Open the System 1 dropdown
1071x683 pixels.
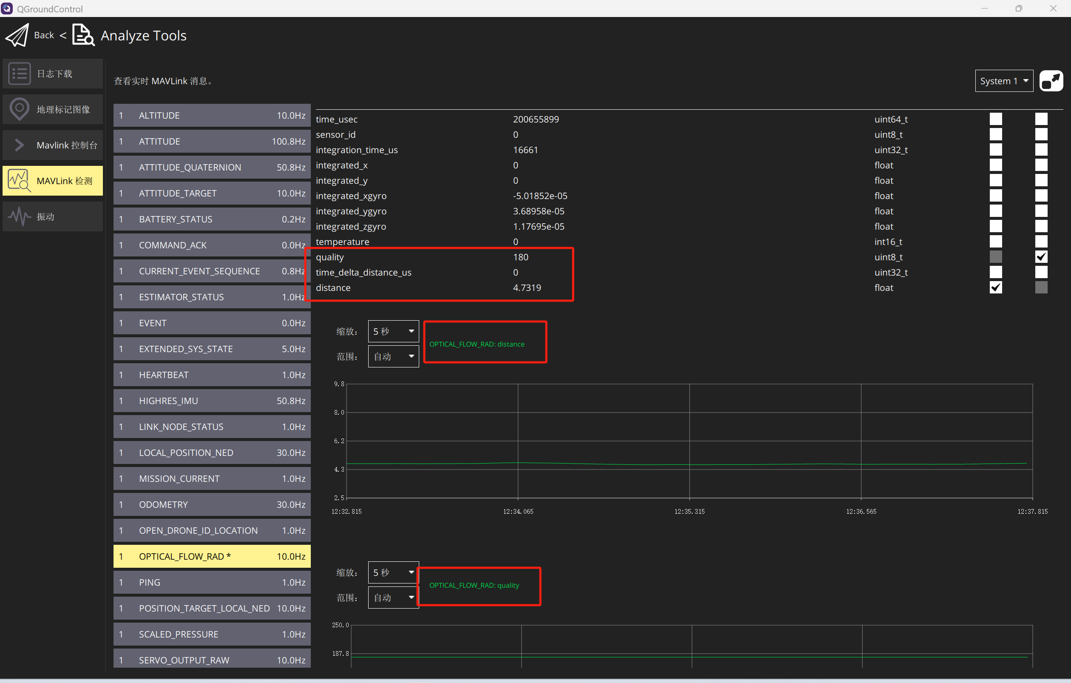click(x=1003, y=81)
